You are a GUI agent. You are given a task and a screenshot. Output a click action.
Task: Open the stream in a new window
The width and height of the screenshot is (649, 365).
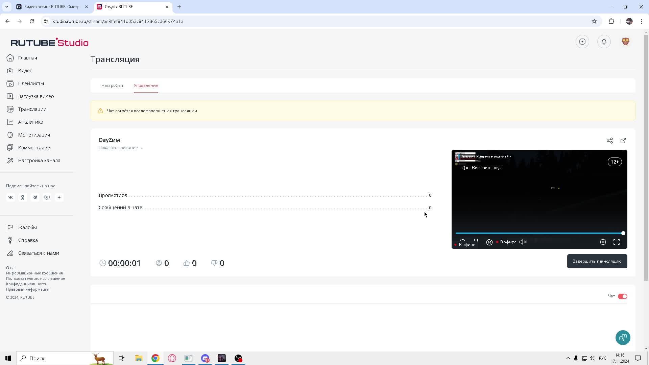click(623, 141)
